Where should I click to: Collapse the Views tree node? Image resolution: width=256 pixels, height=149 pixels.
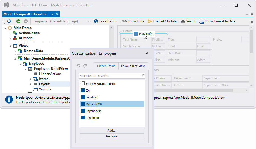tap(10, 46)
